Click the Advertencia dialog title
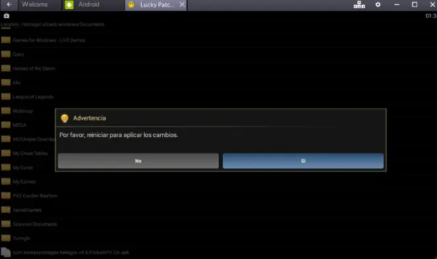Viewport: 437px width, 259px height. [90, 118]
